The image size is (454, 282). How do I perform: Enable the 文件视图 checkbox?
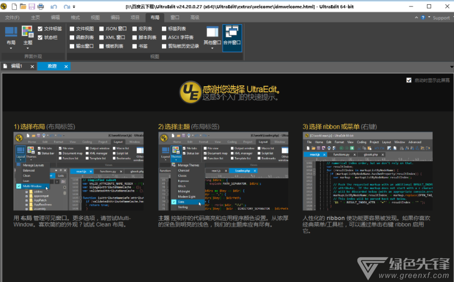point(72,28)
